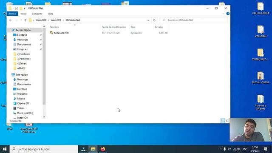
Task: Open 4_Drivers folder in sidebar
Action: point(22,63)
